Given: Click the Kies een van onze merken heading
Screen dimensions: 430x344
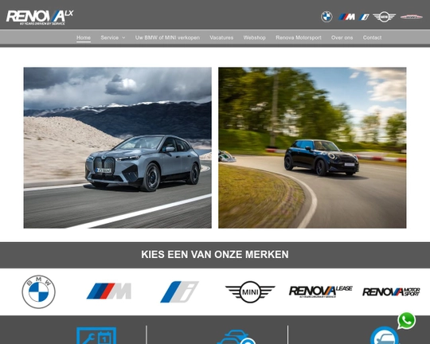Looking at the screenshot, I should tap(215, 254).
